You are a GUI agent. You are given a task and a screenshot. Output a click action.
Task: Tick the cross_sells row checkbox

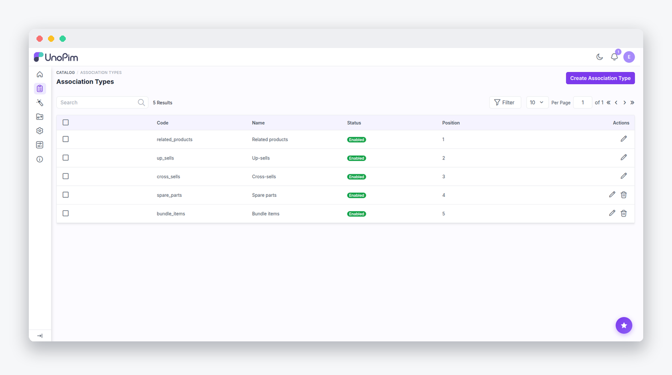(x=66, y=176)
